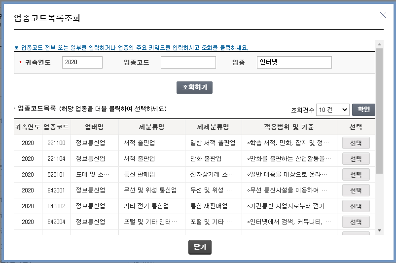Viewport: 396px width, 263px height.
Task: Click the ∘인터넷에서 검색, 커뮤니티 description cell
Action: coord(288,222)
